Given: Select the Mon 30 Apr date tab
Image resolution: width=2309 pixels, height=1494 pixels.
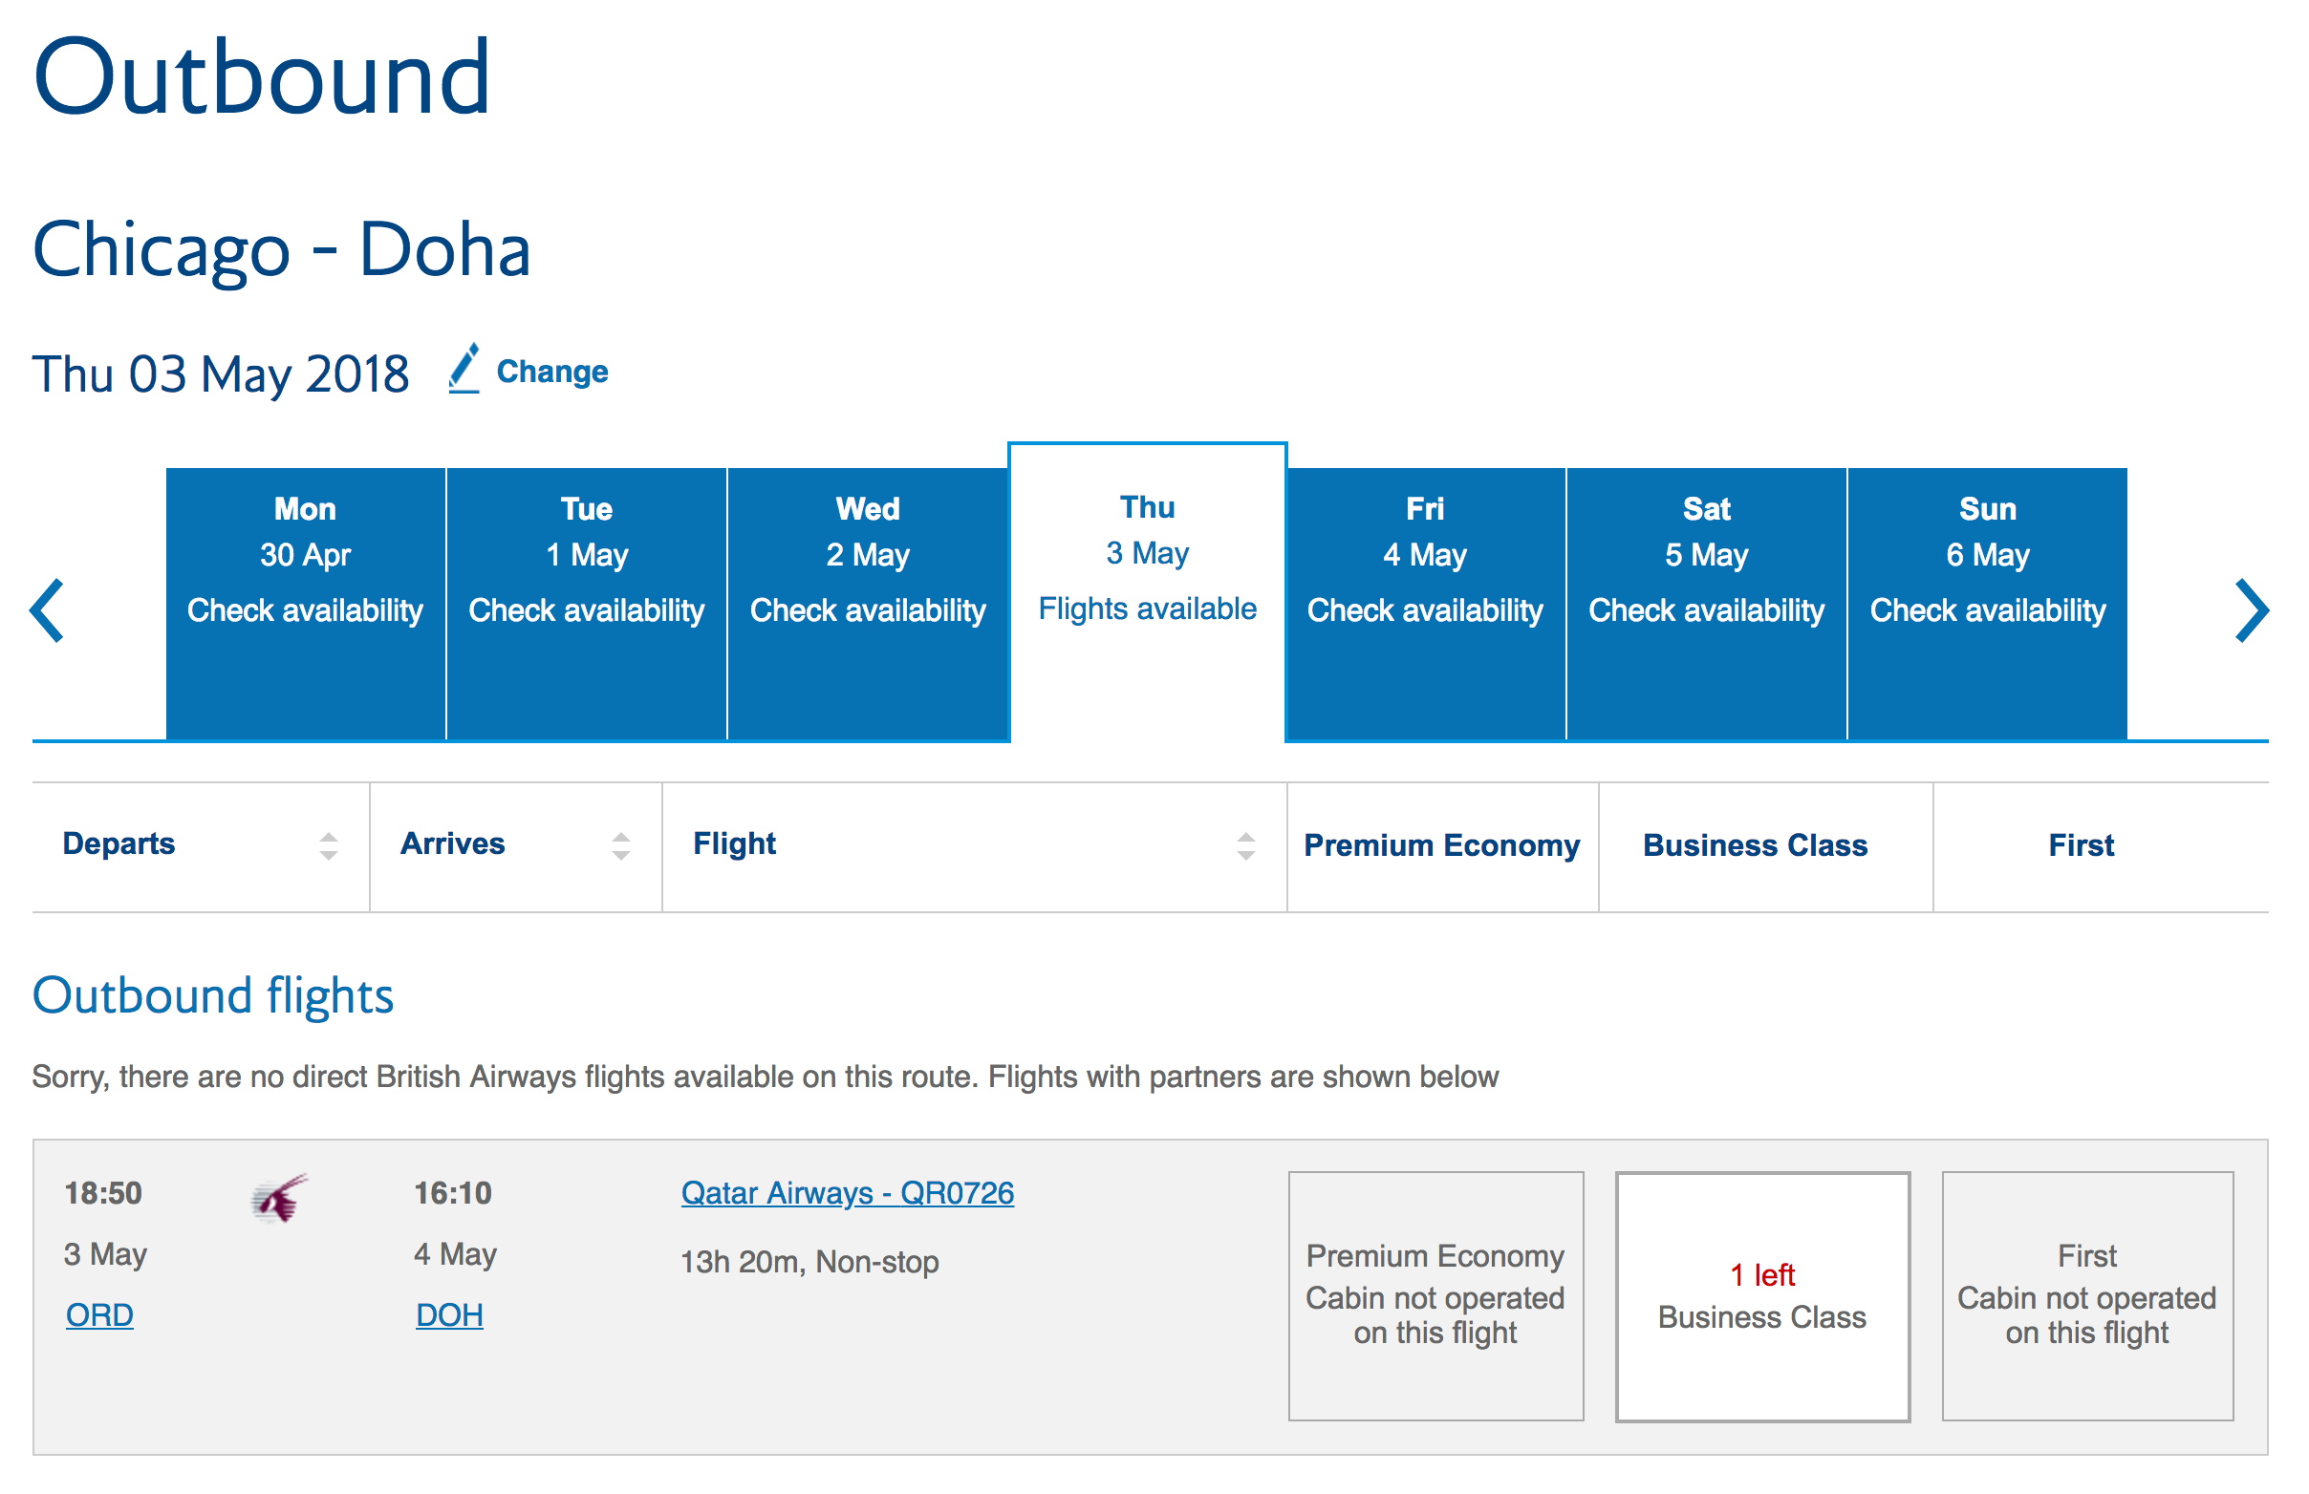Looking at the screenshot, I should click(306, 603).
